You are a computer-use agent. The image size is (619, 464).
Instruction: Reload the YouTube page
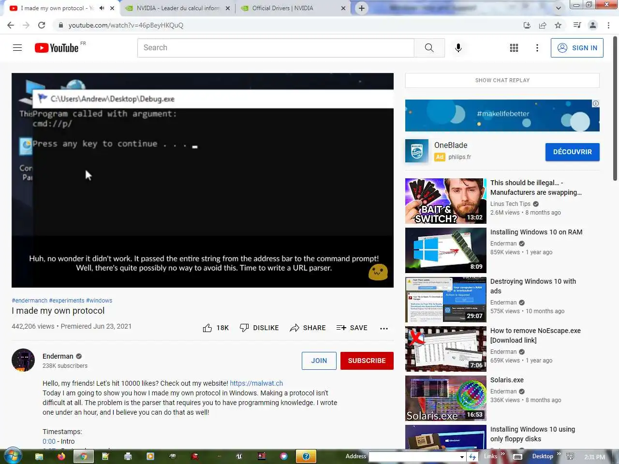[42, 25]
